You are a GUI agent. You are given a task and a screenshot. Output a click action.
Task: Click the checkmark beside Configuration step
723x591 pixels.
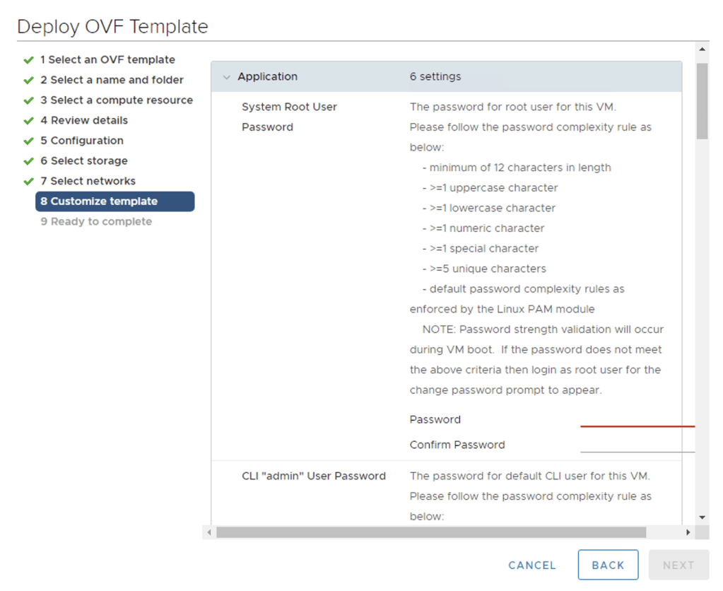[x=28, y=141]
